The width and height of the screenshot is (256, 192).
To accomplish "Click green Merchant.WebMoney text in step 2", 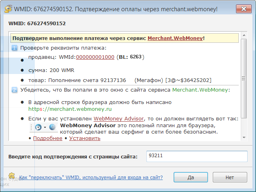I will [x=200, y=90].
